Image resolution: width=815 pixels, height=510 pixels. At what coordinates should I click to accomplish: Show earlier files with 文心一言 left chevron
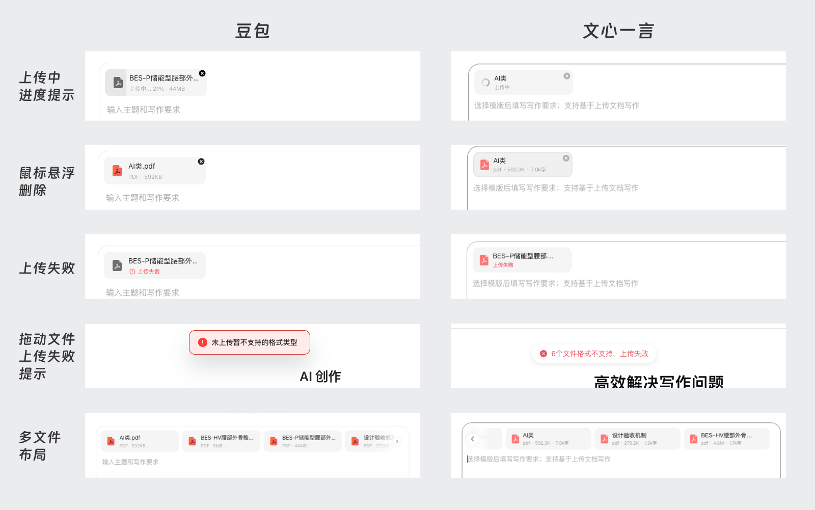[473, 439]
